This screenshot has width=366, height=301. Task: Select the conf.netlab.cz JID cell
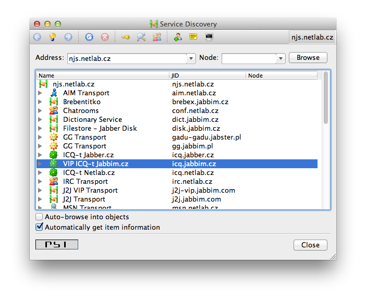tap(195, 110)
